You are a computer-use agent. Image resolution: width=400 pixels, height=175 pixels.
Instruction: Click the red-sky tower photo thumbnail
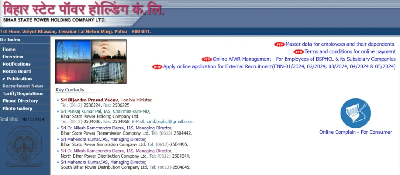tap(73, 72)
